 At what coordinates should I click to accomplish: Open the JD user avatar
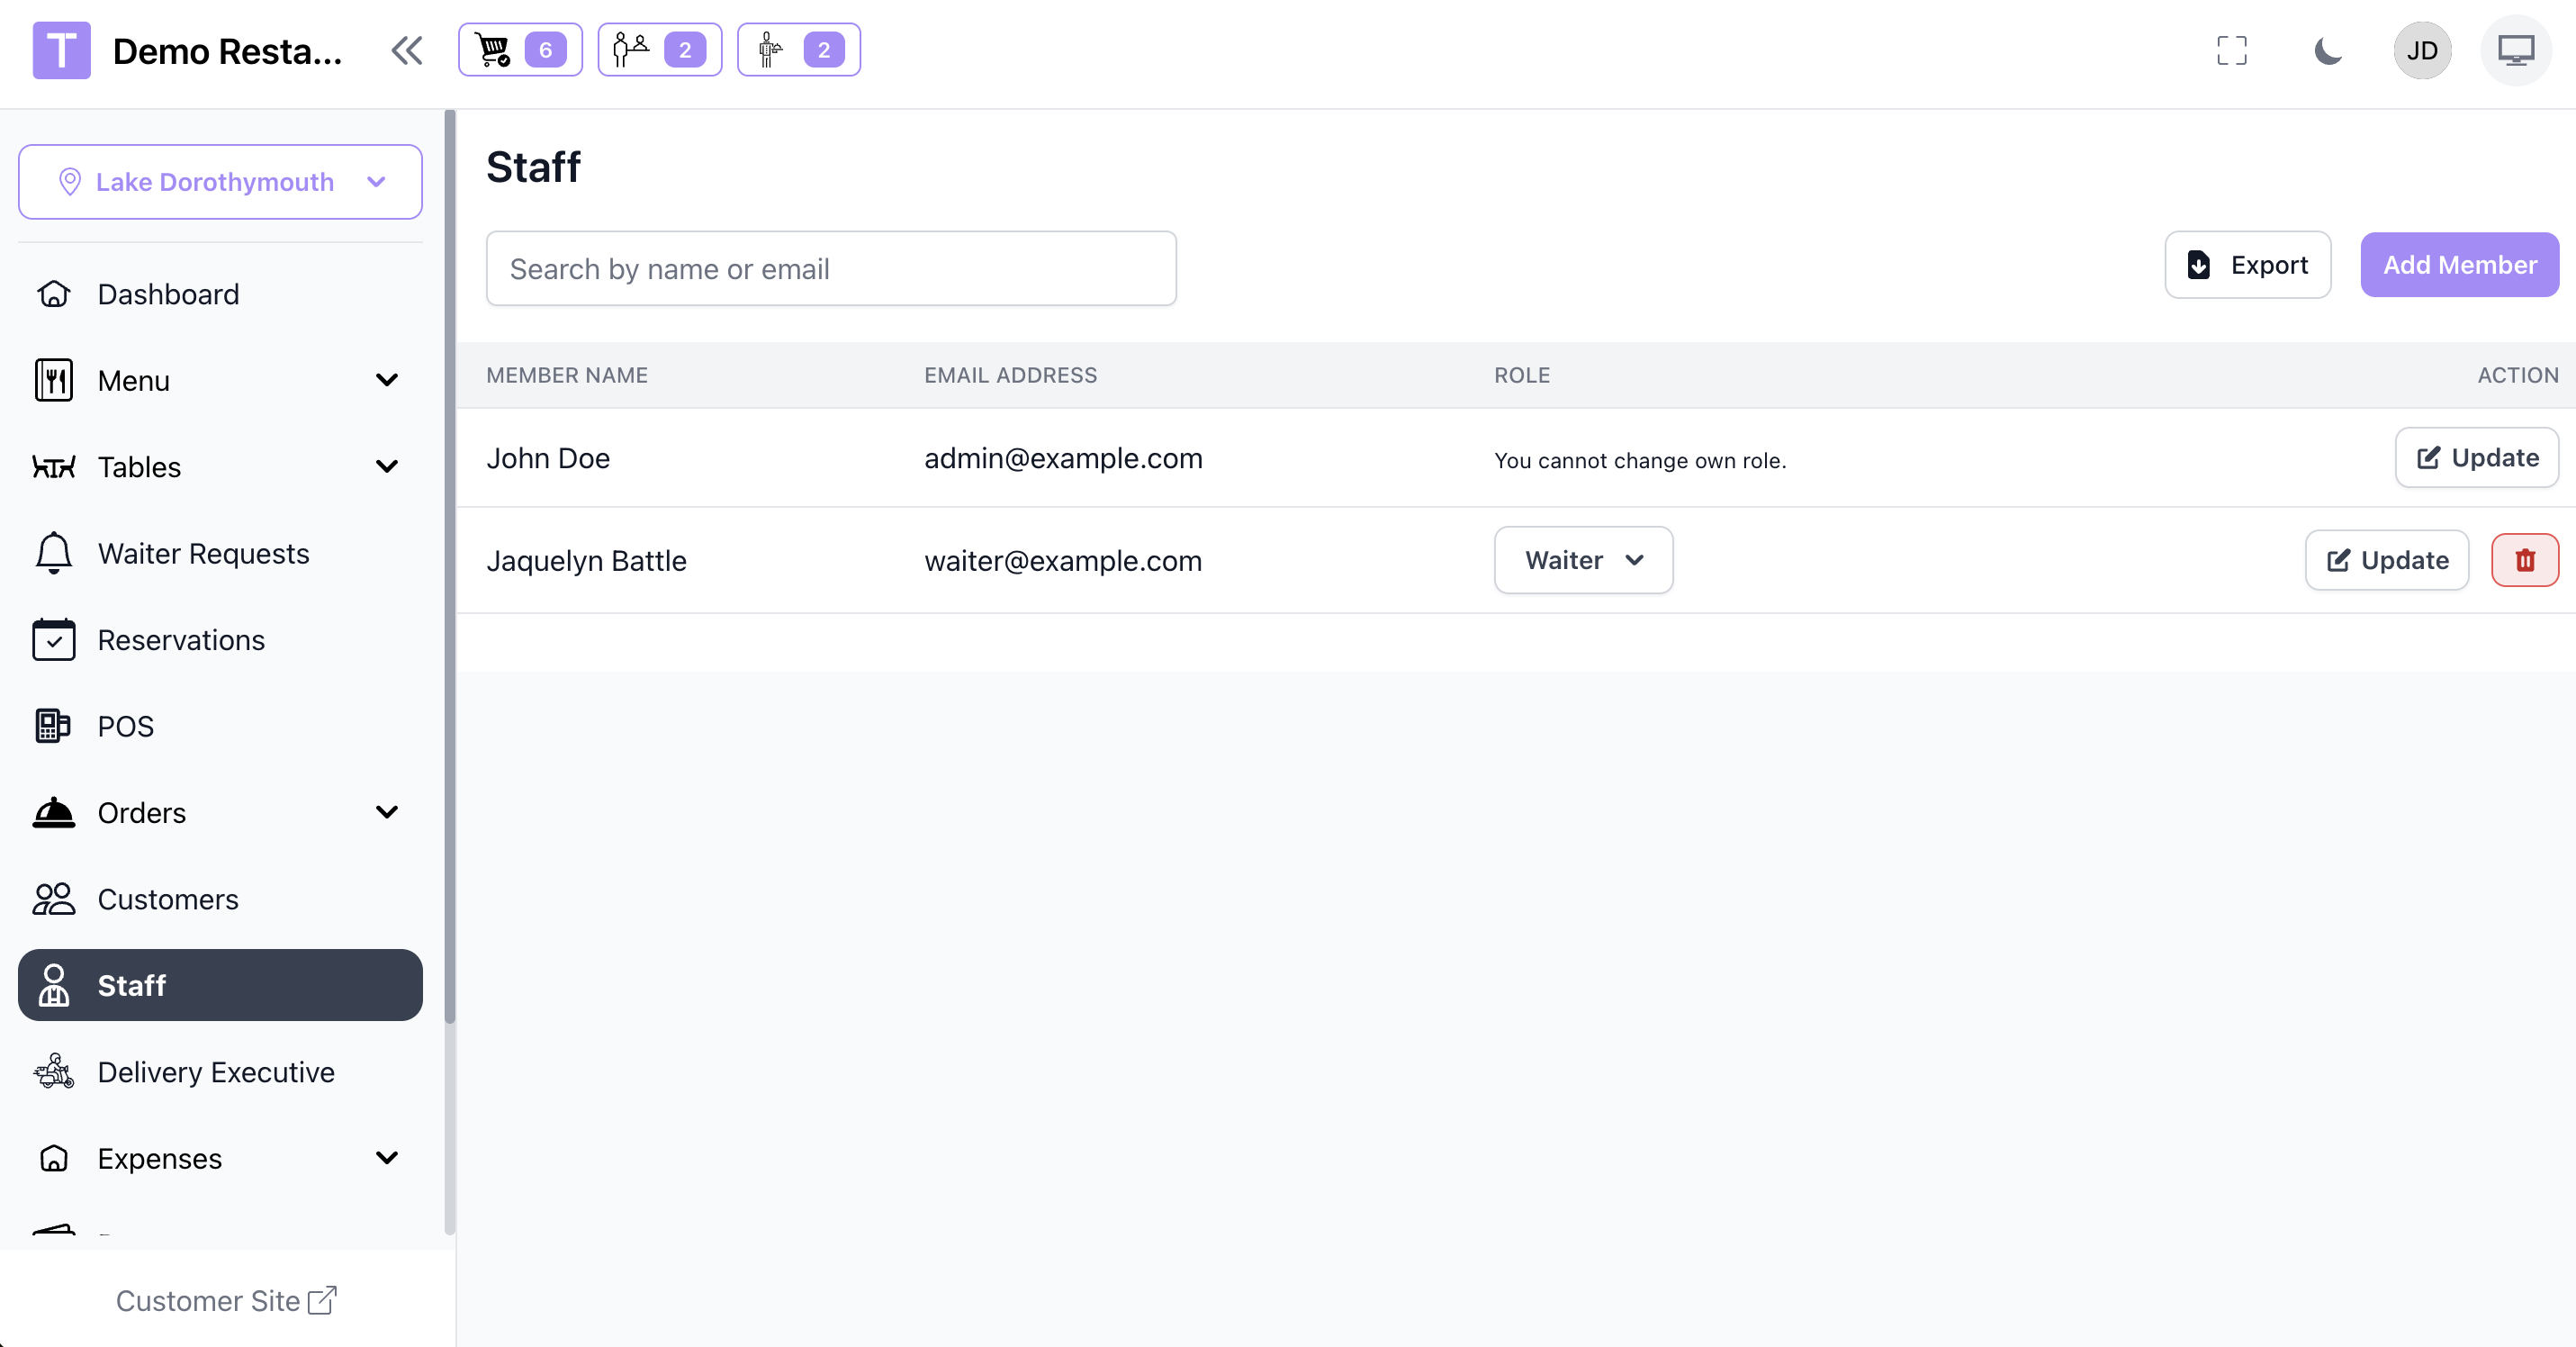pos(2421,50)
